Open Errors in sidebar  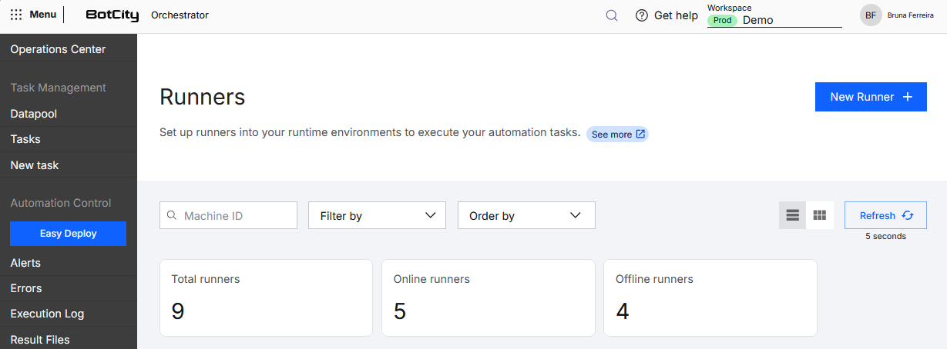click(69, 288)
